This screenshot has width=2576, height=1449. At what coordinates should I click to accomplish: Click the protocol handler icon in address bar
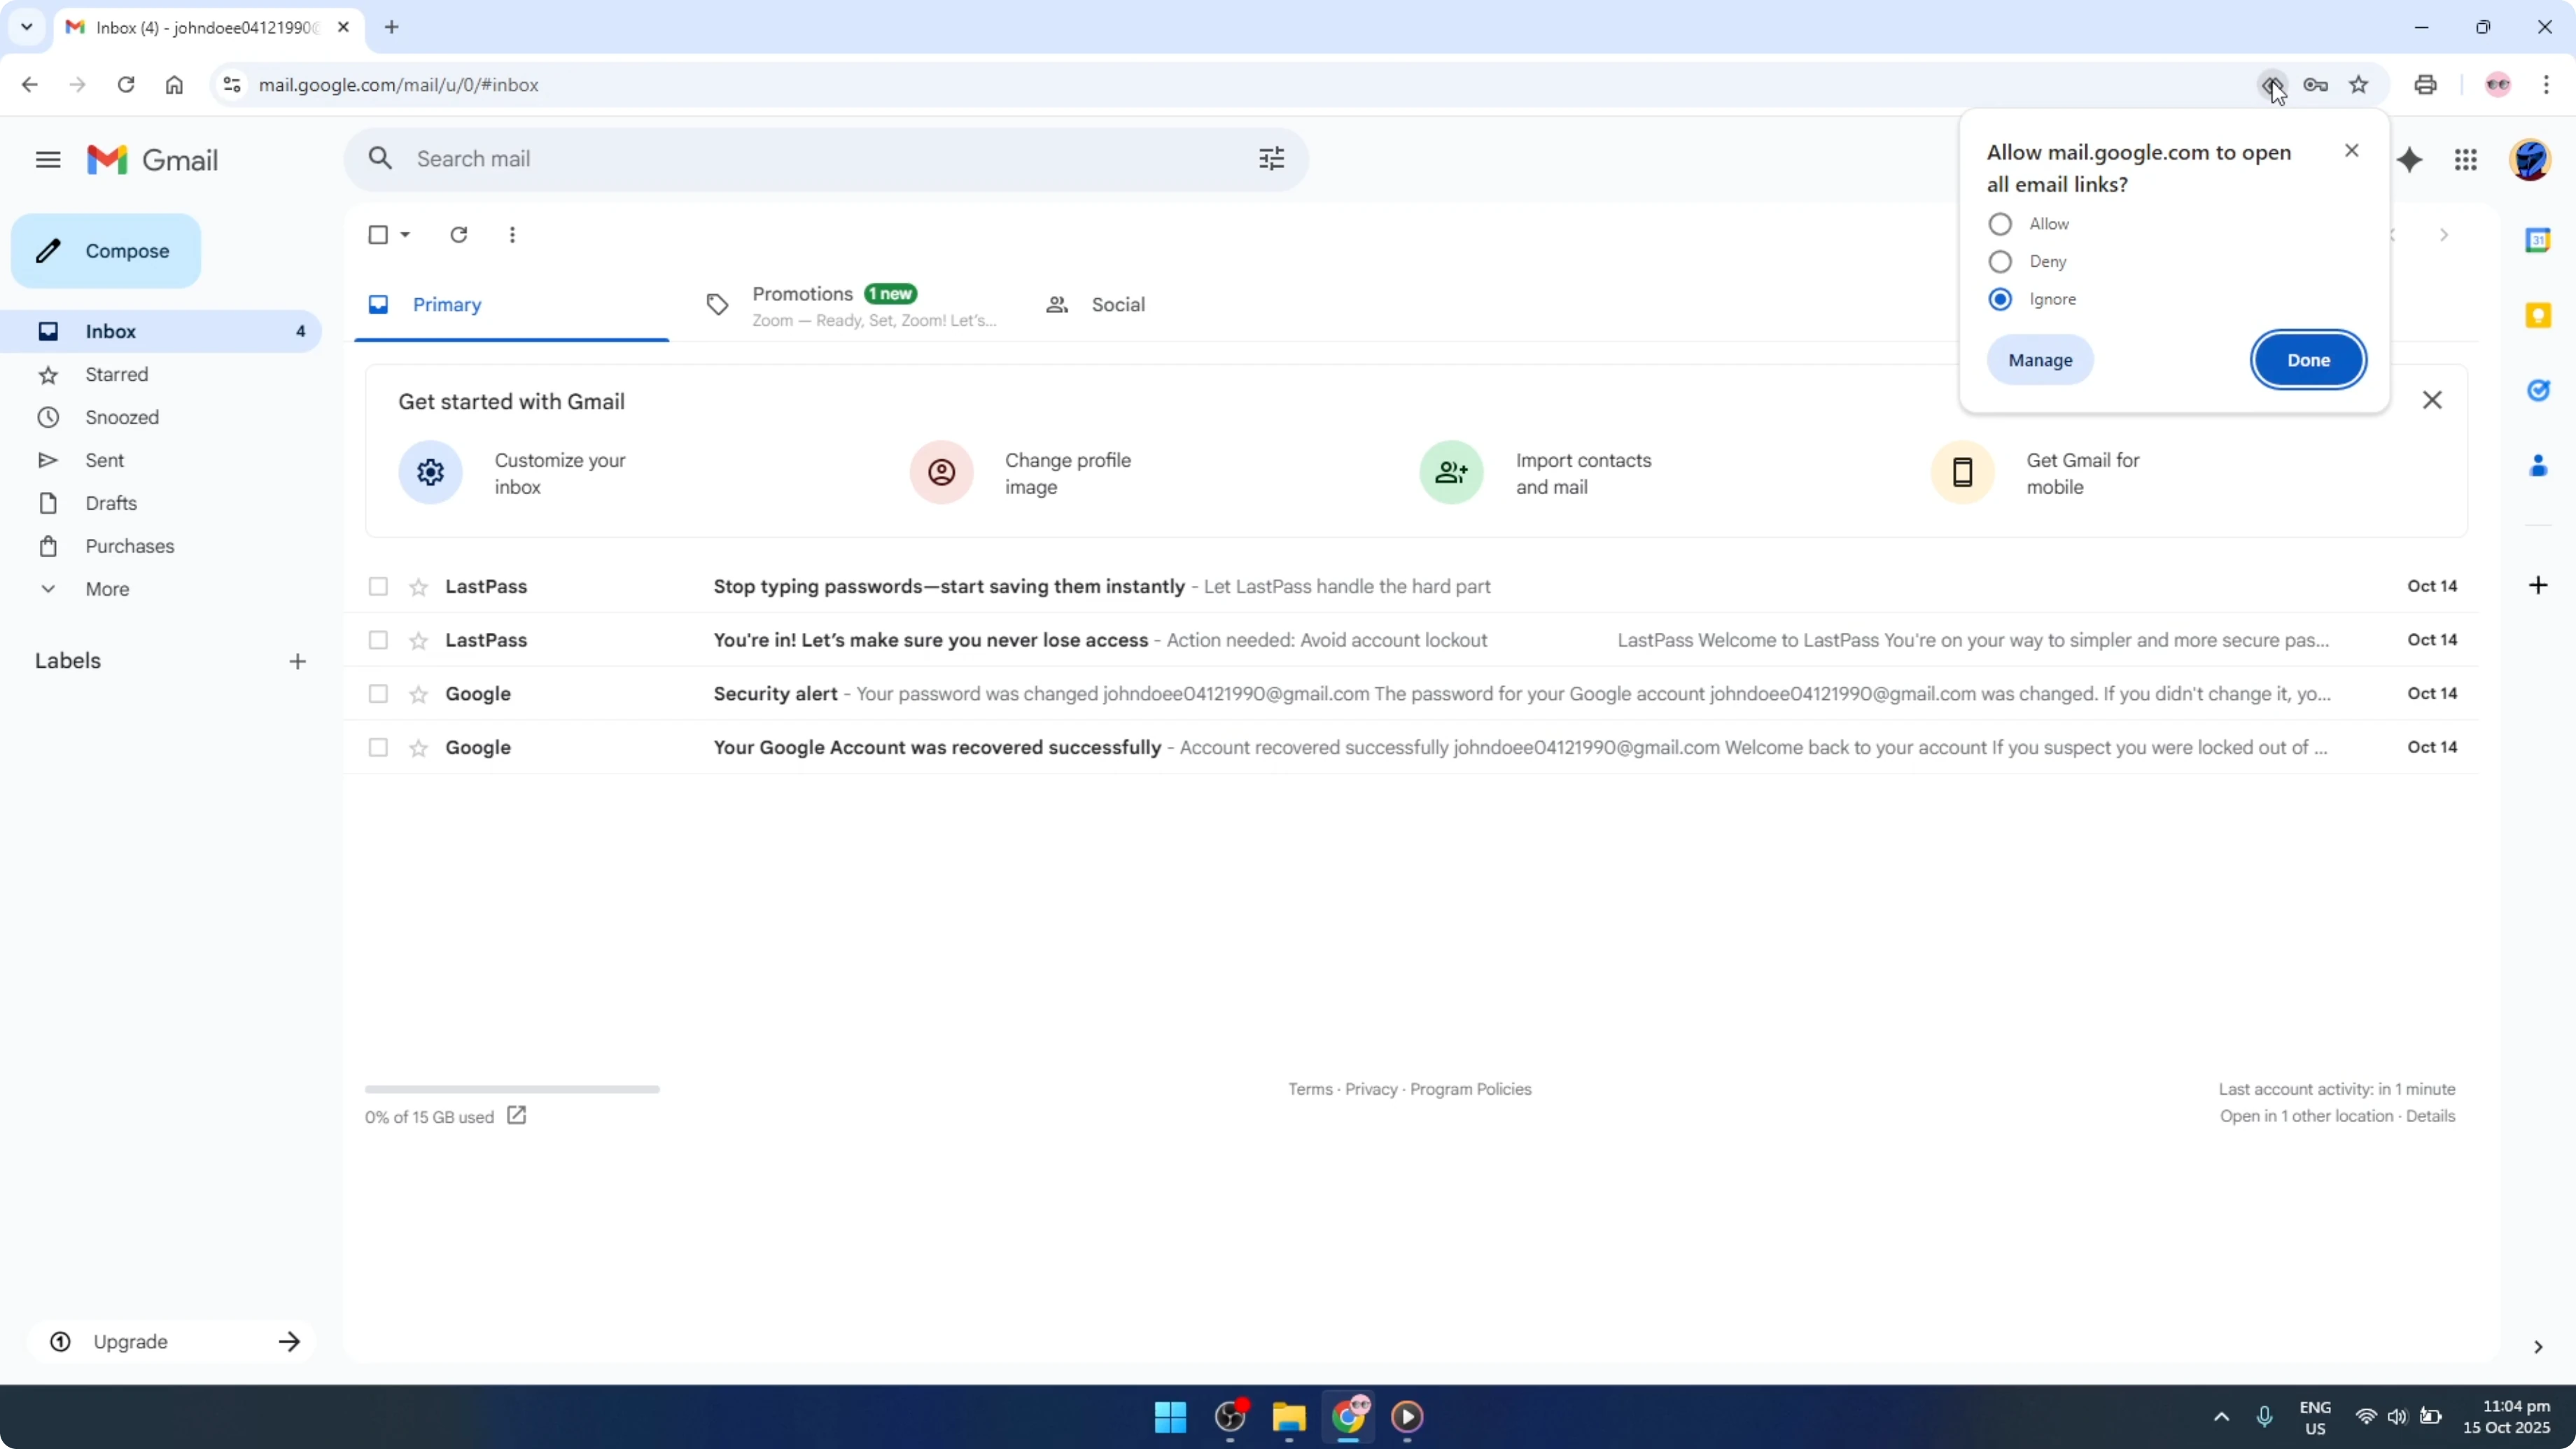2272,85
